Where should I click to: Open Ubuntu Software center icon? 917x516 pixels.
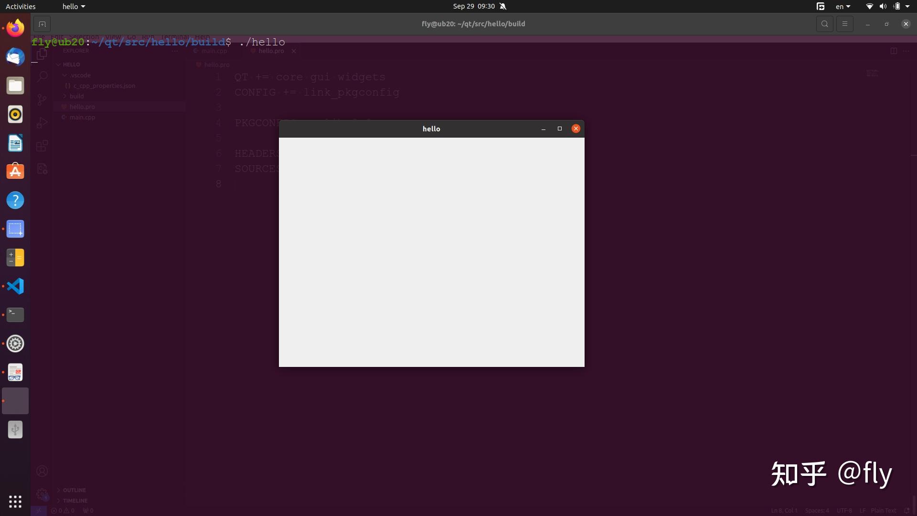coord(15,172)
